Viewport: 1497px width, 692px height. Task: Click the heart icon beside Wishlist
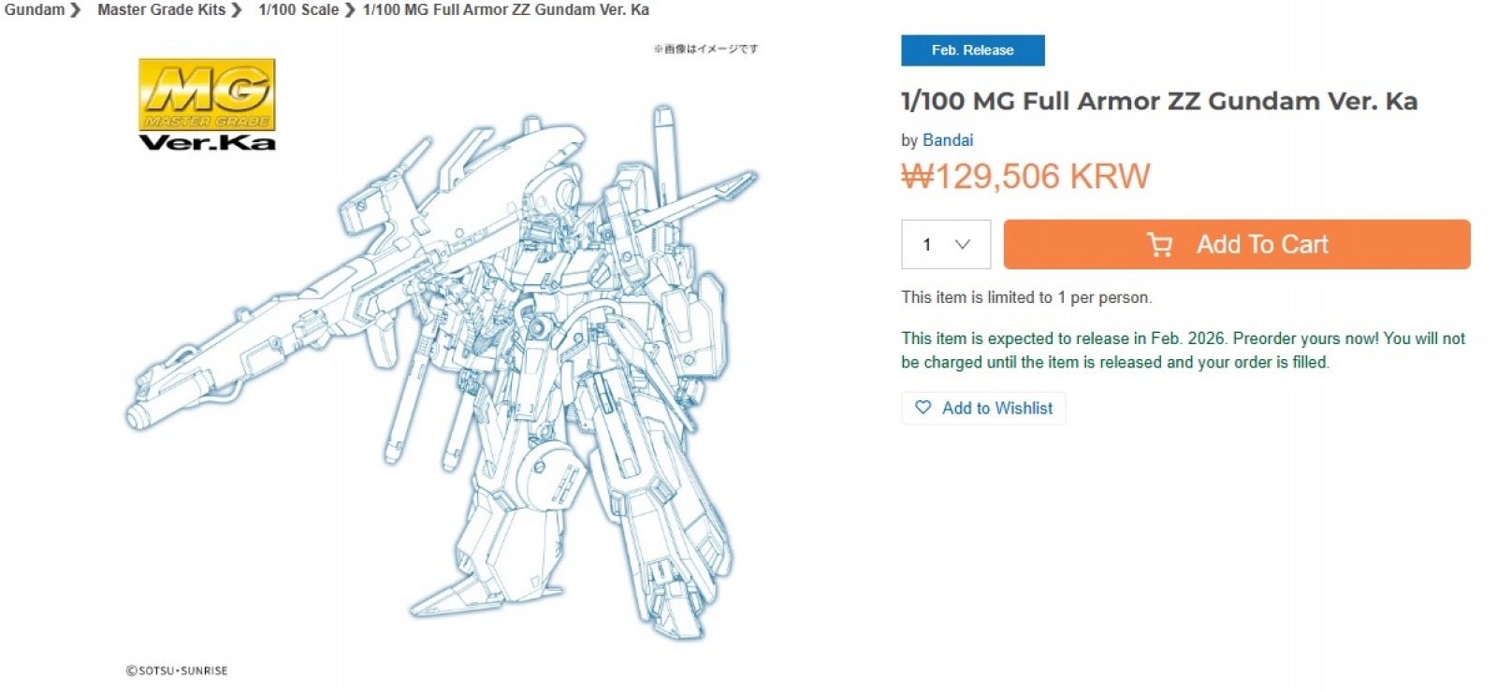tap(923, 408)
